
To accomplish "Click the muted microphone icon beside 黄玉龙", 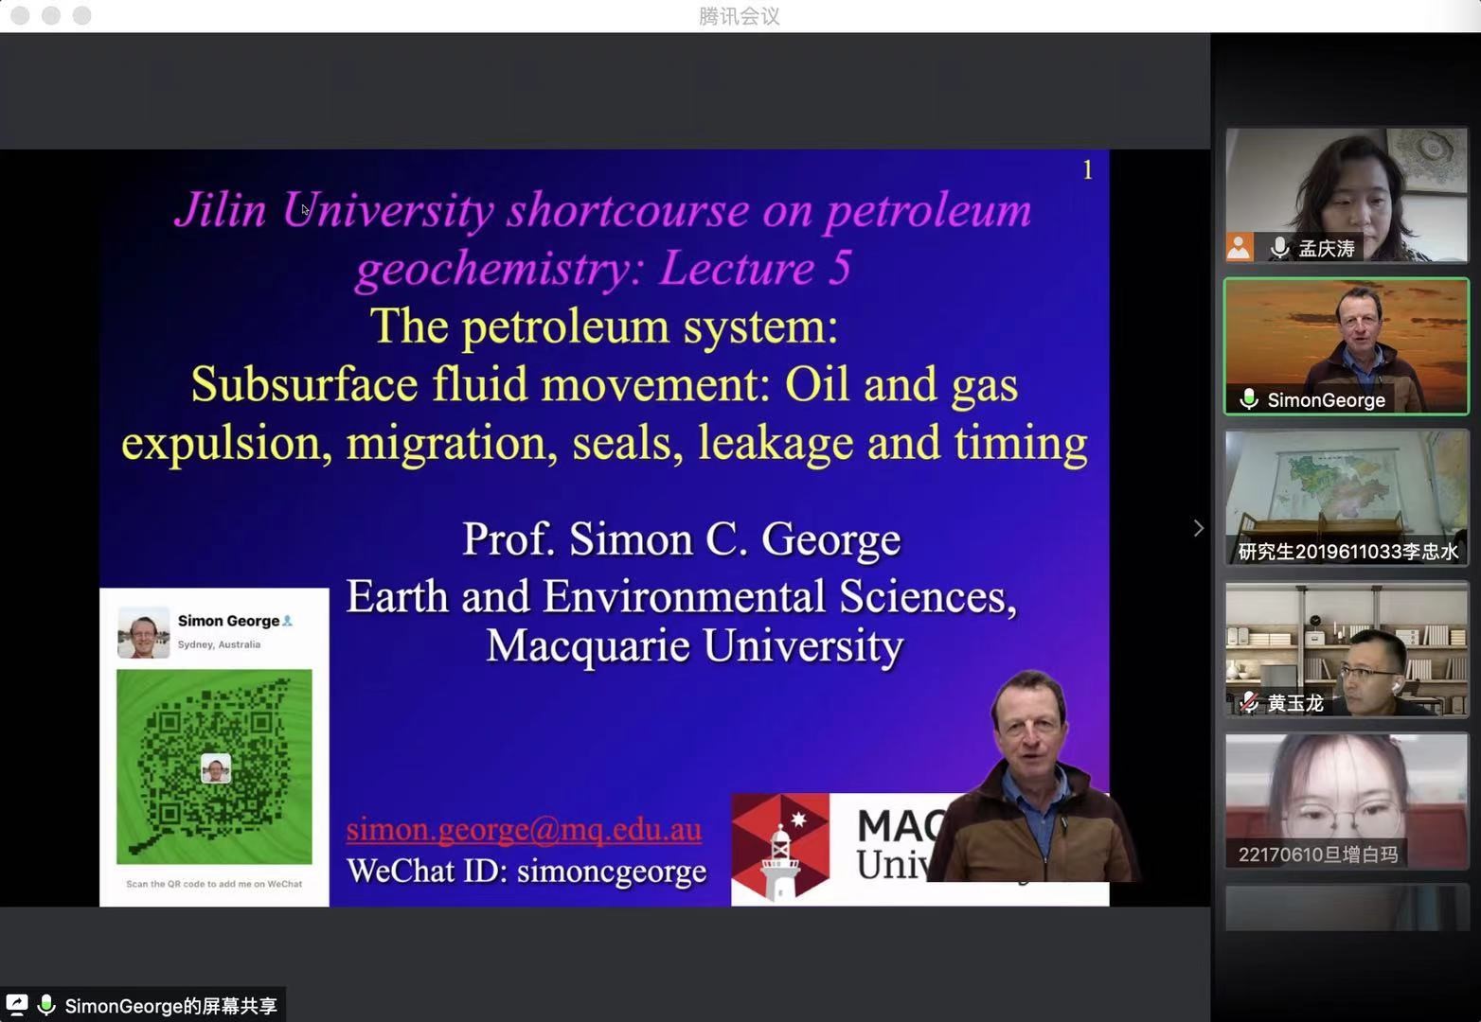I will coord(1249,702).
